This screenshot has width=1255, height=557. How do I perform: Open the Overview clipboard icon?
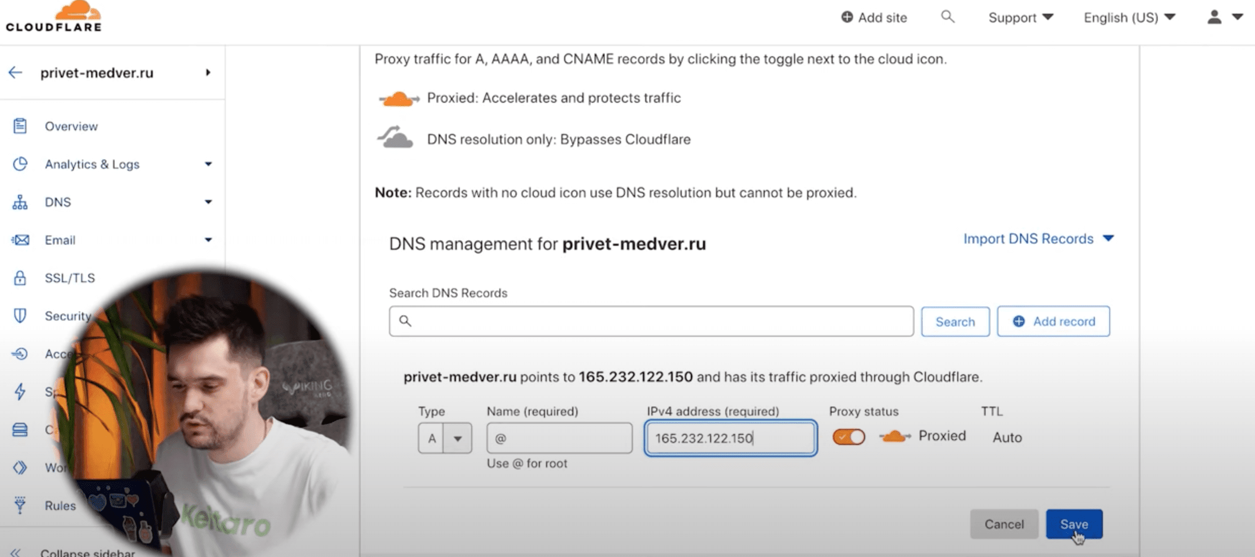coord(20,126)
